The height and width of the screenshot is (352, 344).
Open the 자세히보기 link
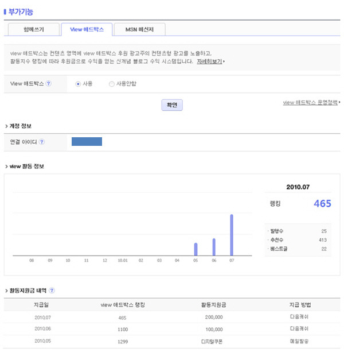[209, 61]
